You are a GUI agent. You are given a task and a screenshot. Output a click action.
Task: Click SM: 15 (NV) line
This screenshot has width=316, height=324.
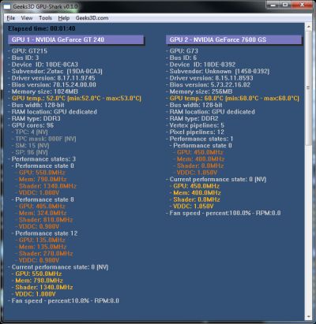click(x=31, y=146)
